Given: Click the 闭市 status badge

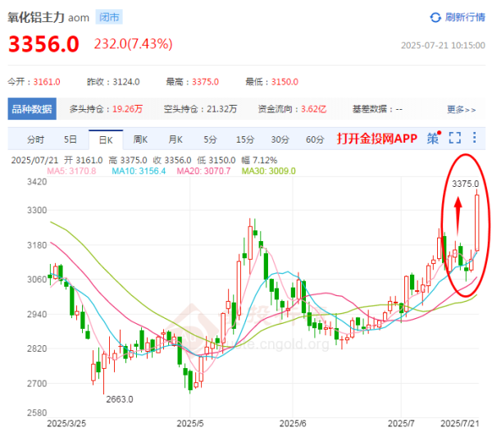Looking at the screenshot, I should 109,17.
